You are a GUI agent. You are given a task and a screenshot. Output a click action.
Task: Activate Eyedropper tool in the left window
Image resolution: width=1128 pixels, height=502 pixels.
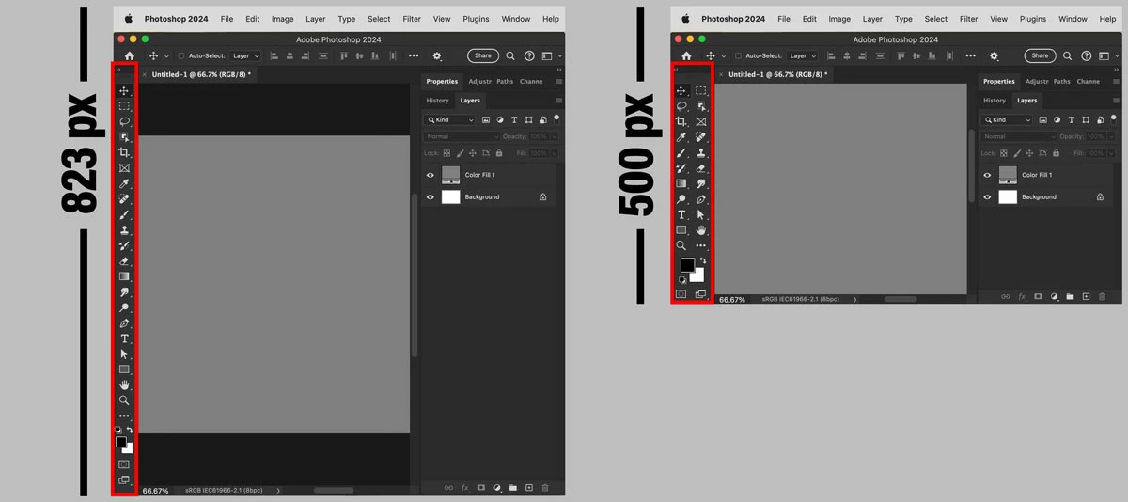tap(124, 183)
